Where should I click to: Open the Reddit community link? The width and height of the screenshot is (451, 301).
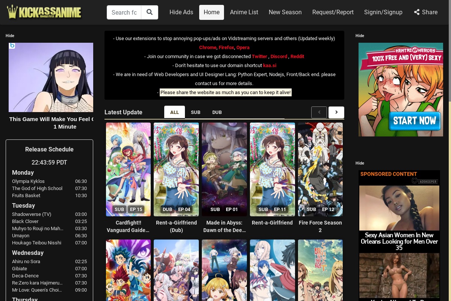pos(297,57)
